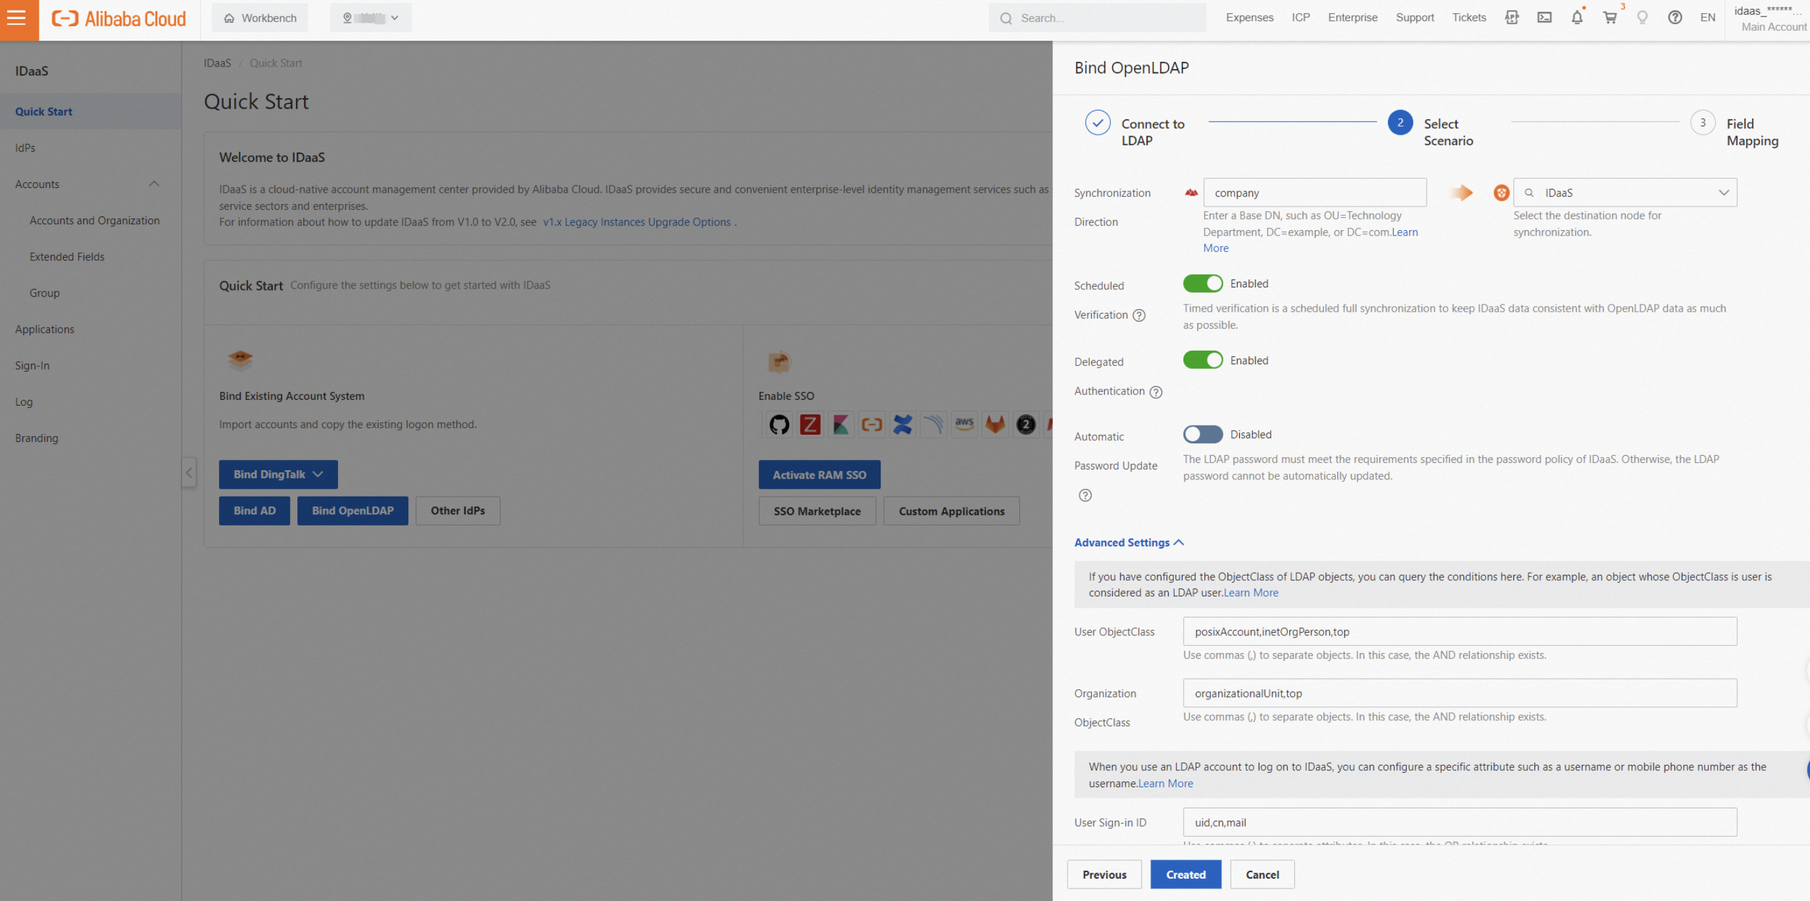Click the GitLab fox icon
Screen dimensions: 1810x901
point(995,424)
